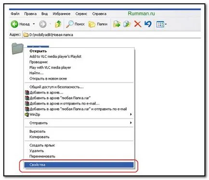The width and height of the screenshot is (209, 180).
Task: Choose Добавить в архив… entry
Action: 79,93
